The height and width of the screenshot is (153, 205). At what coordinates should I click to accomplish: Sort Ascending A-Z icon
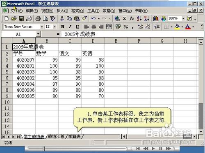point(139,18)
